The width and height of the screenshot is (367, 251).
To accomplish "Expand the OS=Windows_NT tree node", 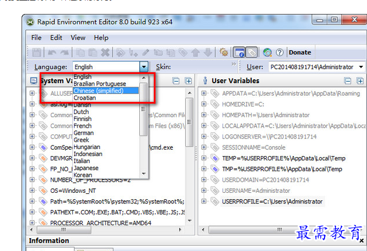I will tap(32, 190).
